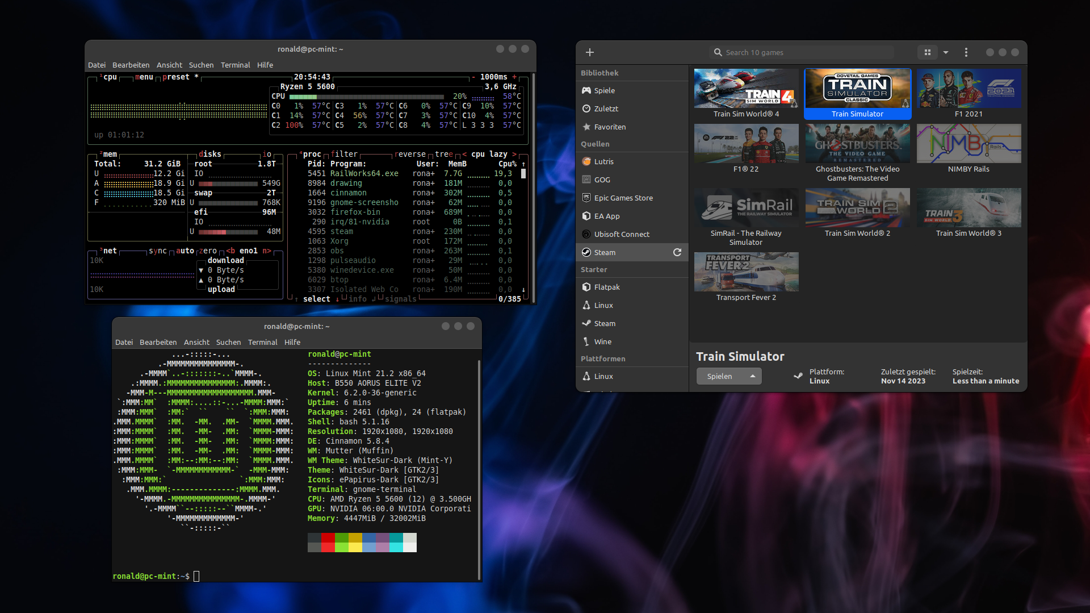This screenshot has width=1090, height=613.
Task: Cycle the btop preset option
Action: 181,77
